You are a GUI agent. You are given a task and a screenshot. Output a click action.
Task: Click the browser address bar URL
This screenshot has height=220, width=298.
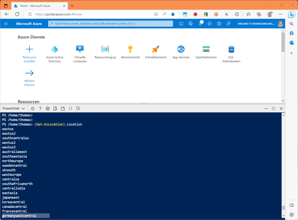58,14
